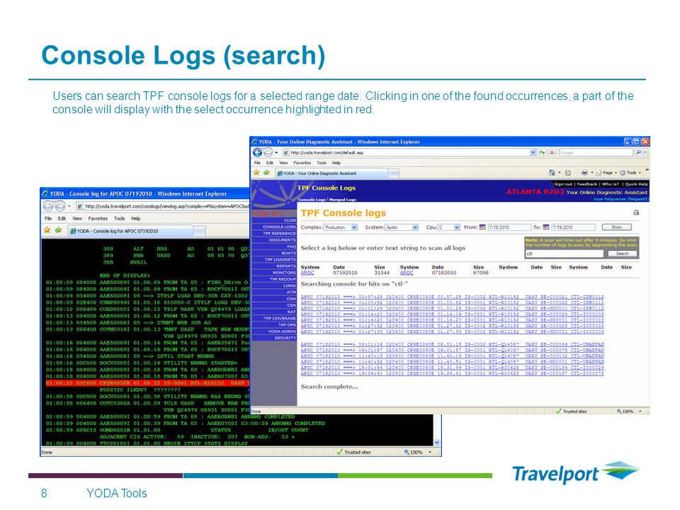The height and width of the screenshot is (510, 680).
Task: Click the red highlighted 01:00:52 console line
Action: click(147, 383)
